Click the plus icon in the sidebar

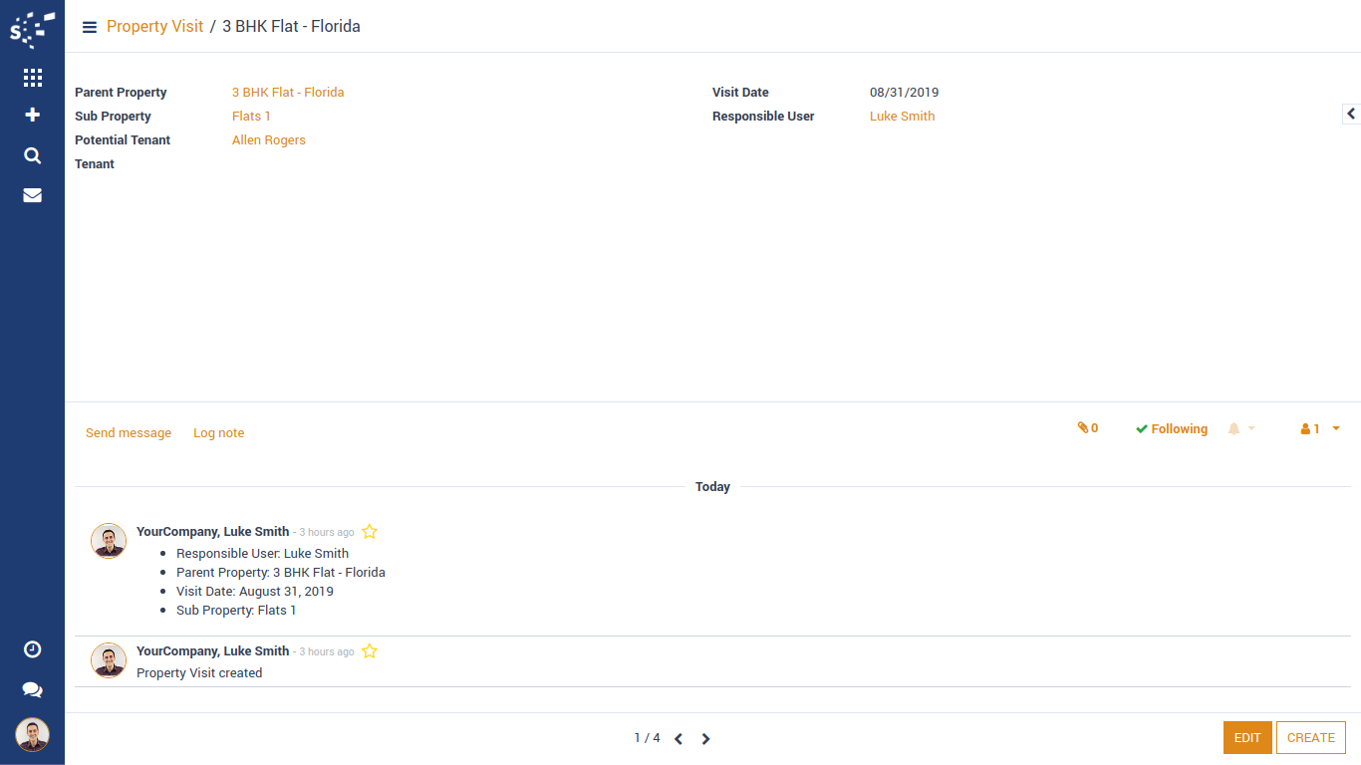click(32, 115)
